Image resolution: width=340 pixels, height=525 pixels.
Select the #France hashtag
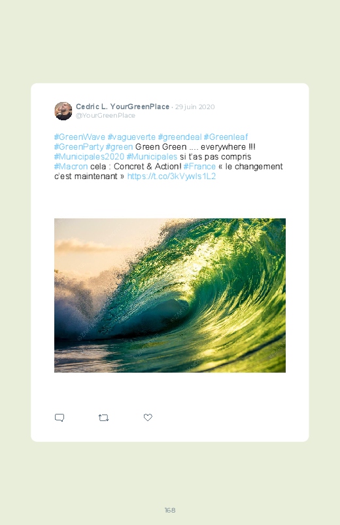pyautogui.click(x=199, y=167)
